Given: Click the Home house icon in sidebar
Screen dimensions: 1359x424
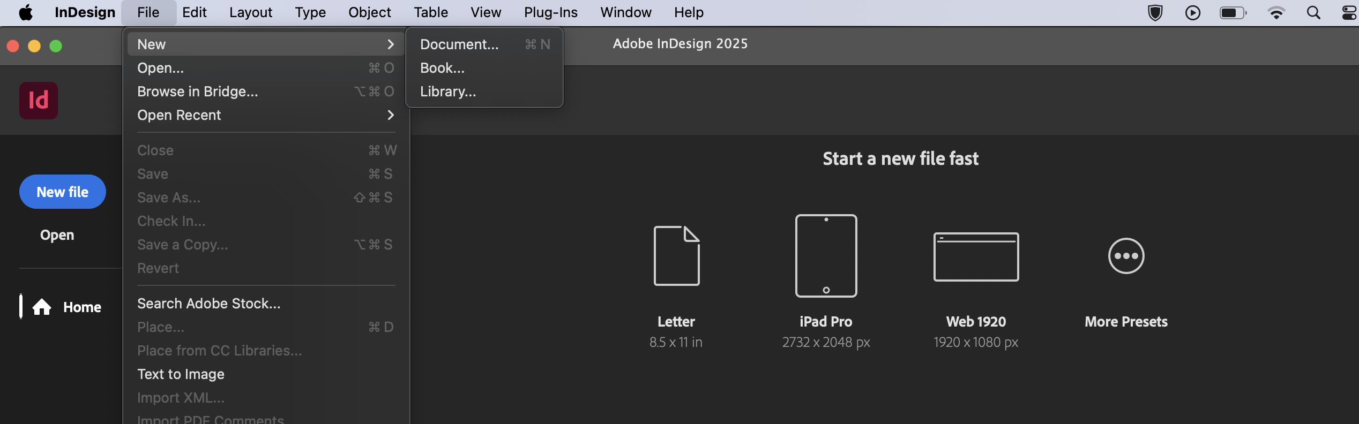Looking at the screenshot, I should click(x=42, y=307).
